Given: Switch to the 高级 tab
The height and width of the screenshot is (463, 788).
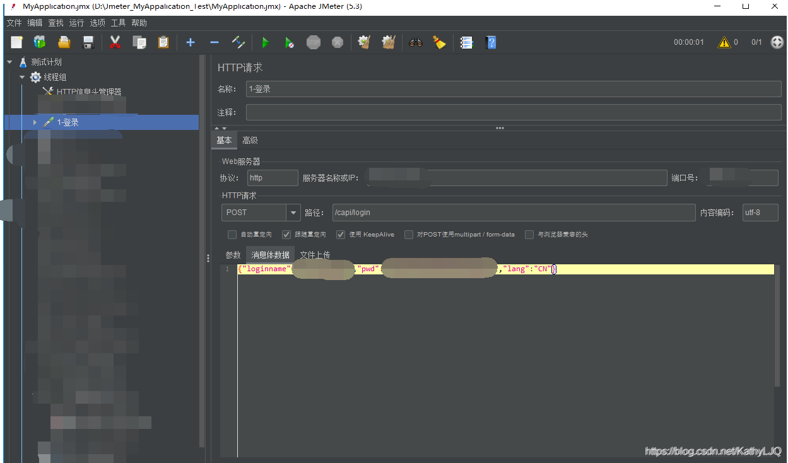Looking at the screenshot, I should point(250,139).
